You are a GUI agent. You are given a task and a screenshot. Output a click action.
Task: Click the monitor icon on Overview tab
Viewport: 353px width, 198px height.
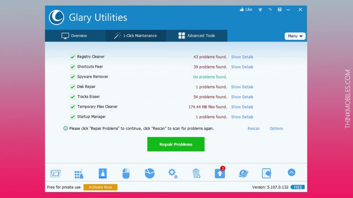pyautogui.click(x=65, y=36)
